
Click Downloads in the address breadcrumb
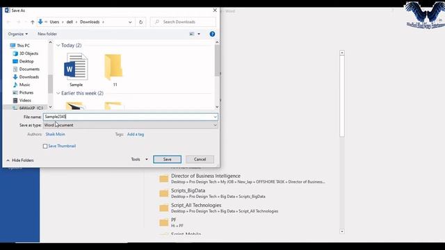coord(90,22)
